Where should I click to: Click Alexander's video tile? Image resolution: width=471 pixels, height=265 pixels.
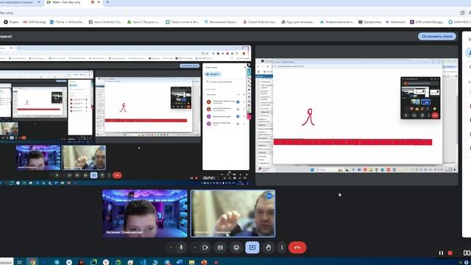233,213
